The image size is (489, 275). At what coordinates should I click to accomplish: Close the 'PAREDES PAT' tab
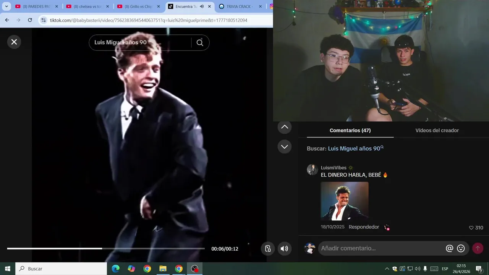pos(57,6)
